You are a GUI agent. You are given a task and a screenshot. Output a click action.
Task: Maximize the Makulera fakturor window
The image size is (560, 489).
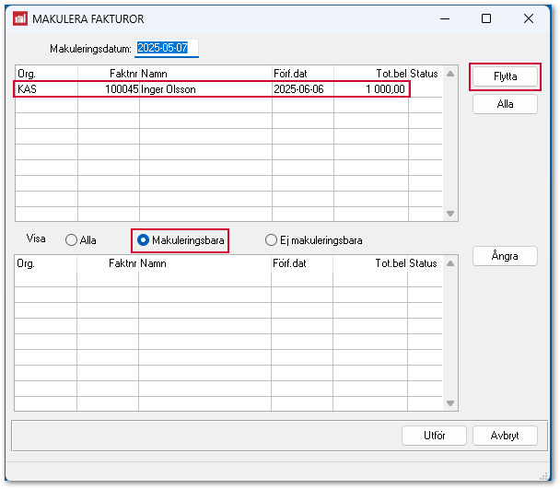(x=486, y=18)
